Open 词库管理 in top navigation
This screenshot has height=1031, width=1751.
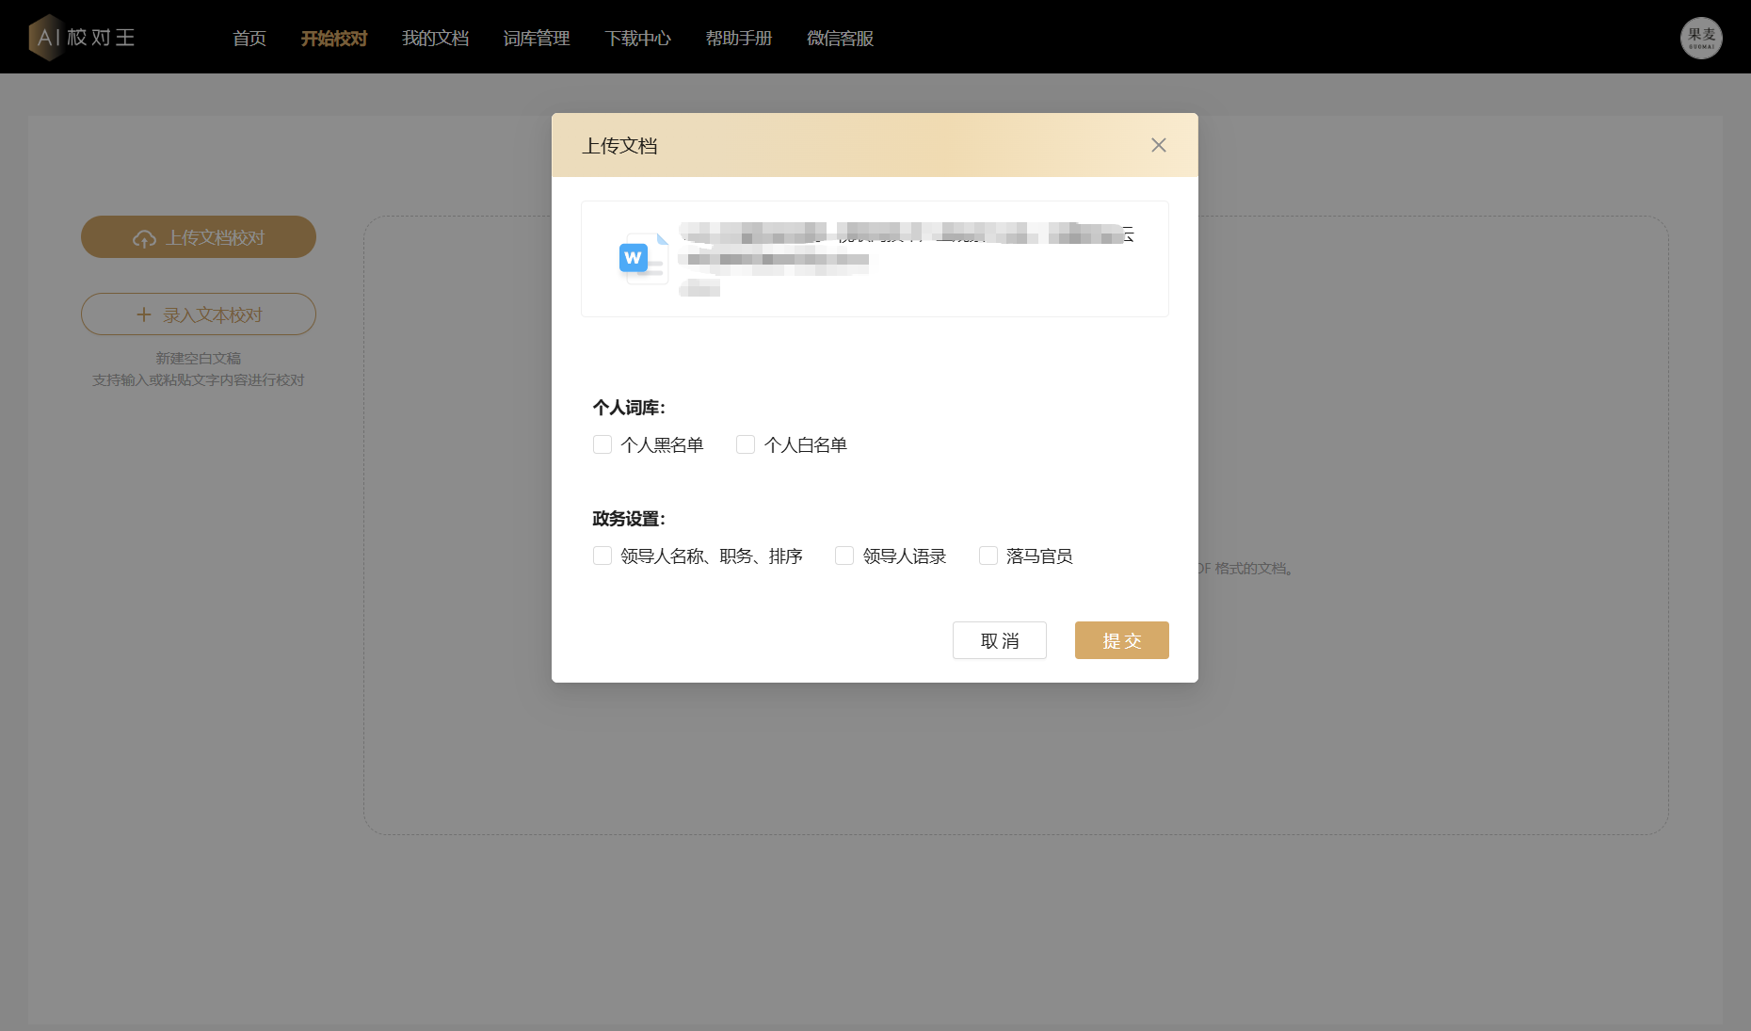coord(537,39)
